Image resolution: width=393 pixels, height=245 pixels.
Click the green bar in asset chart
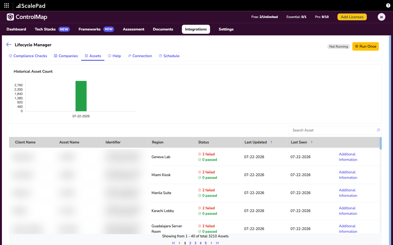[81, 96]
